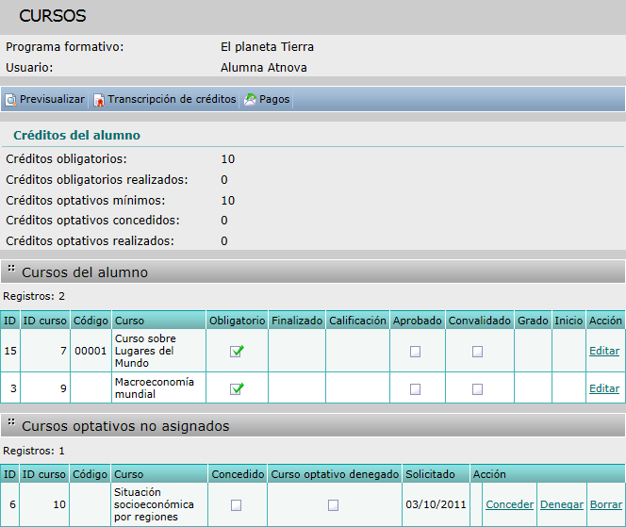Click the Conceder link
Screen dimensions: 626x527
[x=509, y=504]
